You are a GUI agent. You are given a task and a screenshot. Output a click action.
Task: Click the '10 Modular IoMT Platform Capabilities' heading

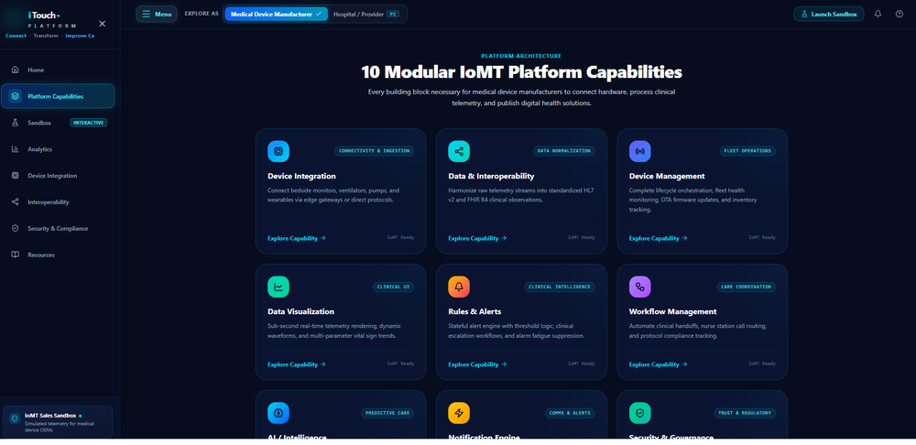click(x=521, y=72)
